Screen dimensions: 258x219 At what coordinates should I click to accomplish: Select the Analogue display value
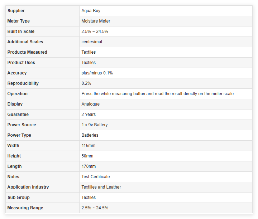click(91, 104)
